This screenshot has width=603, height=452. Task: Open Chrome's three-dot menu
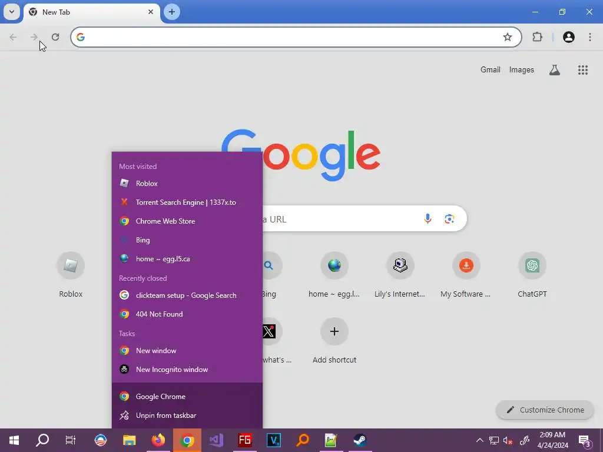[x=590, y=37]
